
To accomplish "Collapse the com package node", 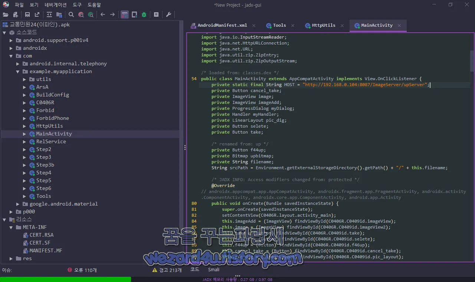I will [11, 56].
